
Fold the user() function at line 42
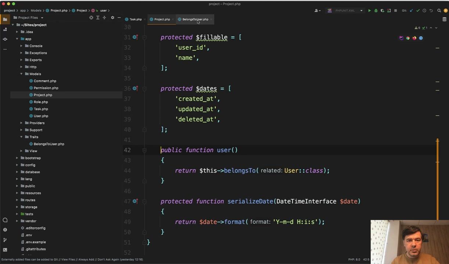tap(144, 150)
